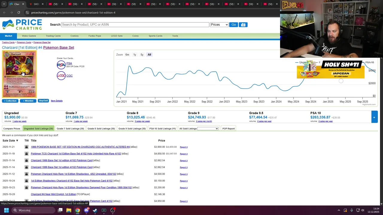383x215 pixels.
Task: Click Report It for 2025-11-19 sale
Action: pyautogui.click(x=184, y=154)
